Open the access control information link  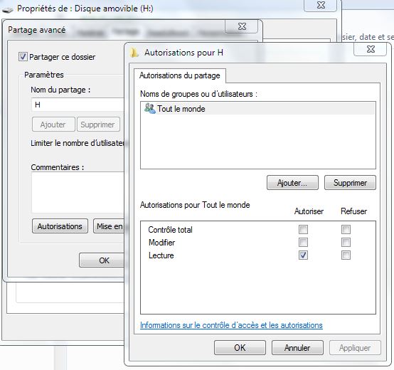tap(231, 325)
